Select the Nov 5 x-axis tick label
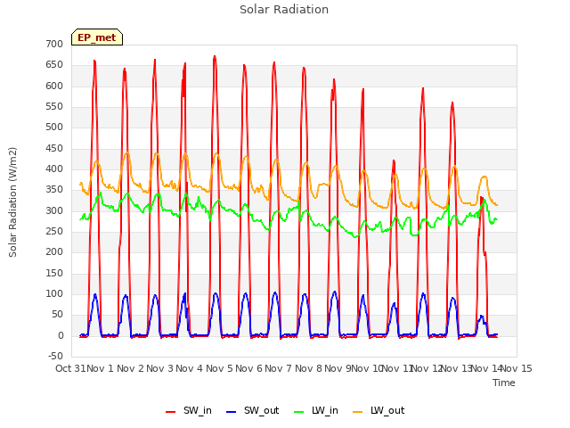 219,368
